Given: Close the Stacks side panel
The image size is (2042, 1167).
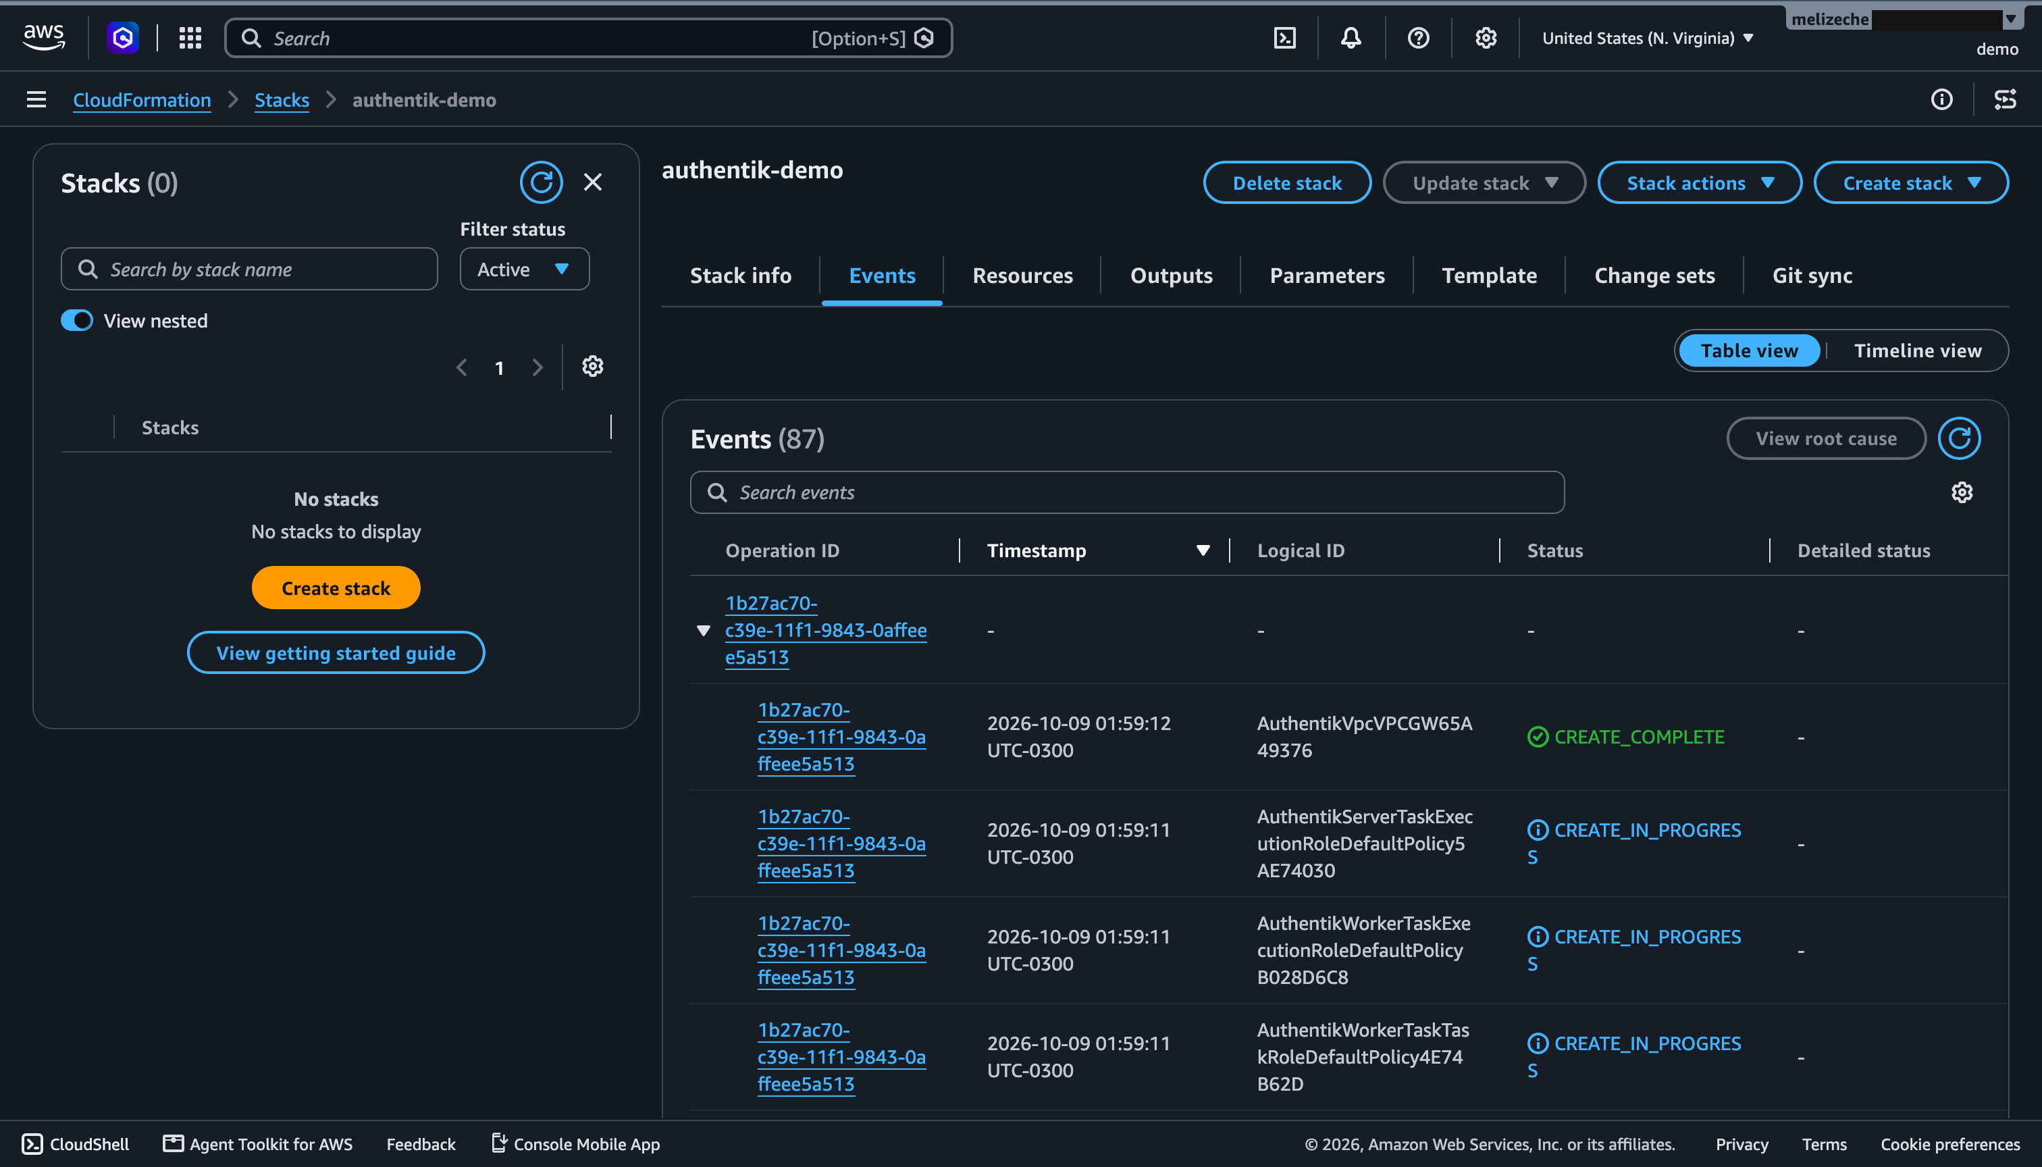Looking at the screenshot, I should [x=593, y=182].
